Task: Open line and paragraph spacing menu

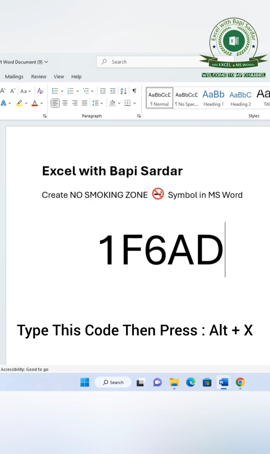Action: (x=97, y=103)
